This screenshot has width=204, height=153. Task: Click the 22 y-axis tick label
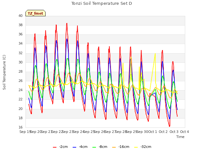(x=20, y=99)
